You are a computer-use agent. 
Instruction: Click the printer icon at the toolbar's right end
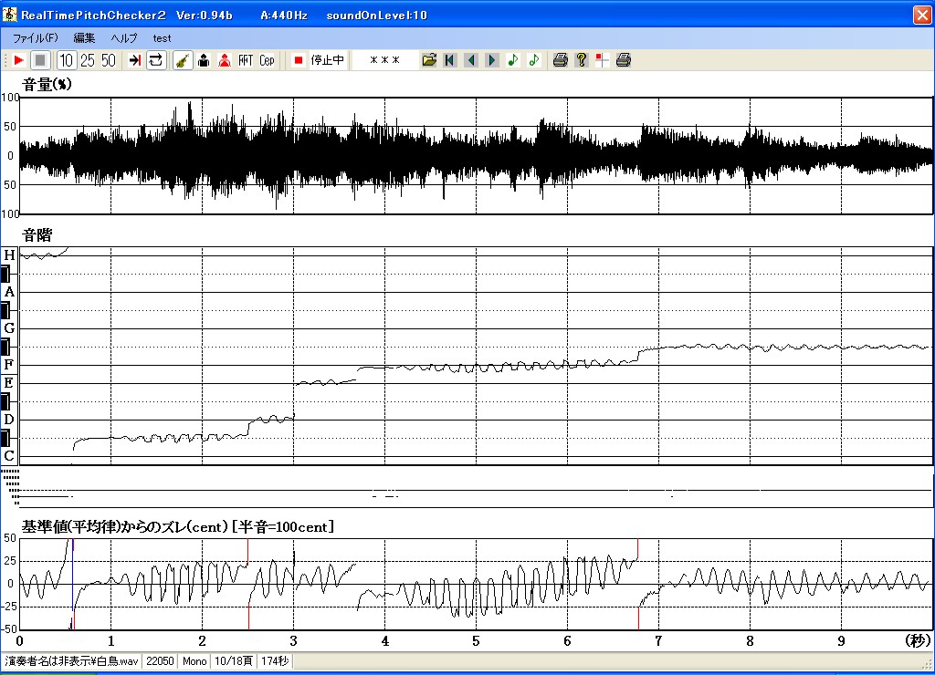pos(623,60)
